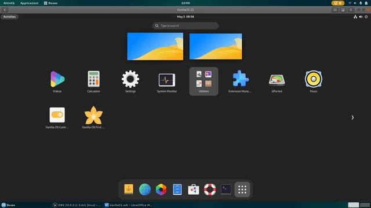Click the Type to search field
Image resolution: width=371 pixels, height=208 pixels.
[x=185, y=25]
